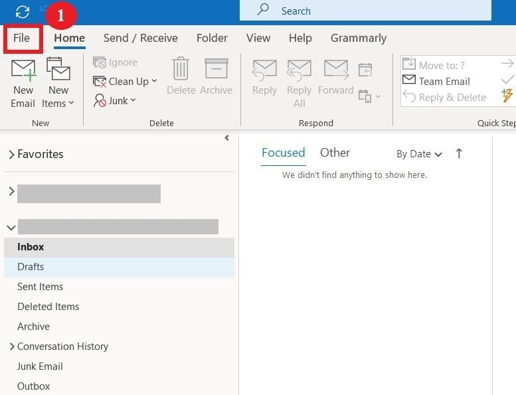Open the Junk dropdown

[x=114, y=100]
